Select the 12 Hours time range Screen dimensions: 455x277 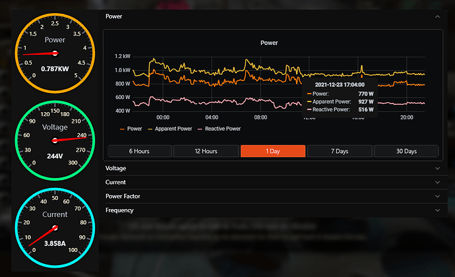pos(206,151)
